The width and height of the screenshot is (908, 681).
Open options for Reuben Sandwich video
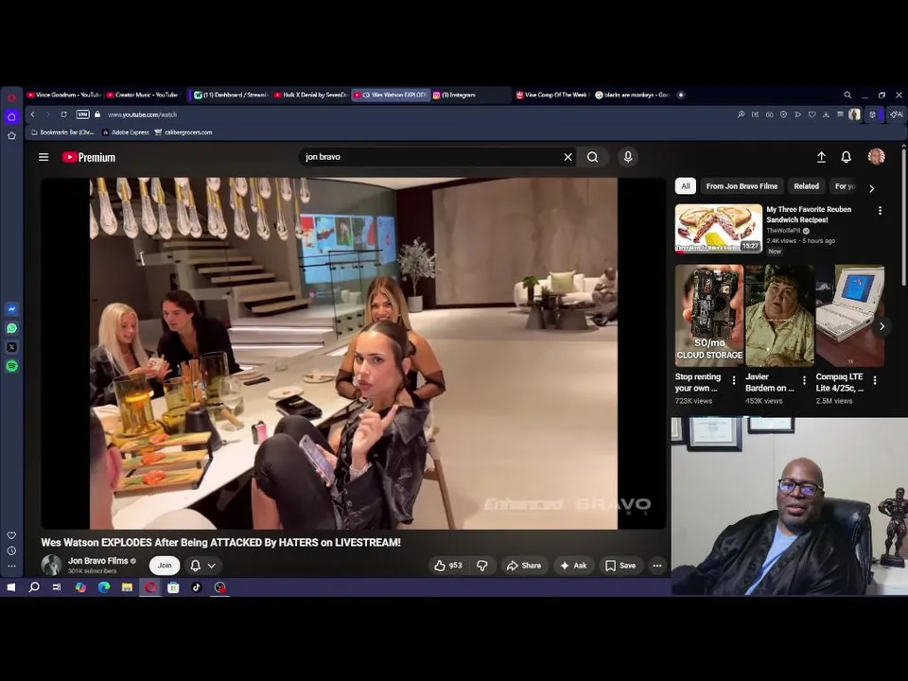click(x=881, y=211)
